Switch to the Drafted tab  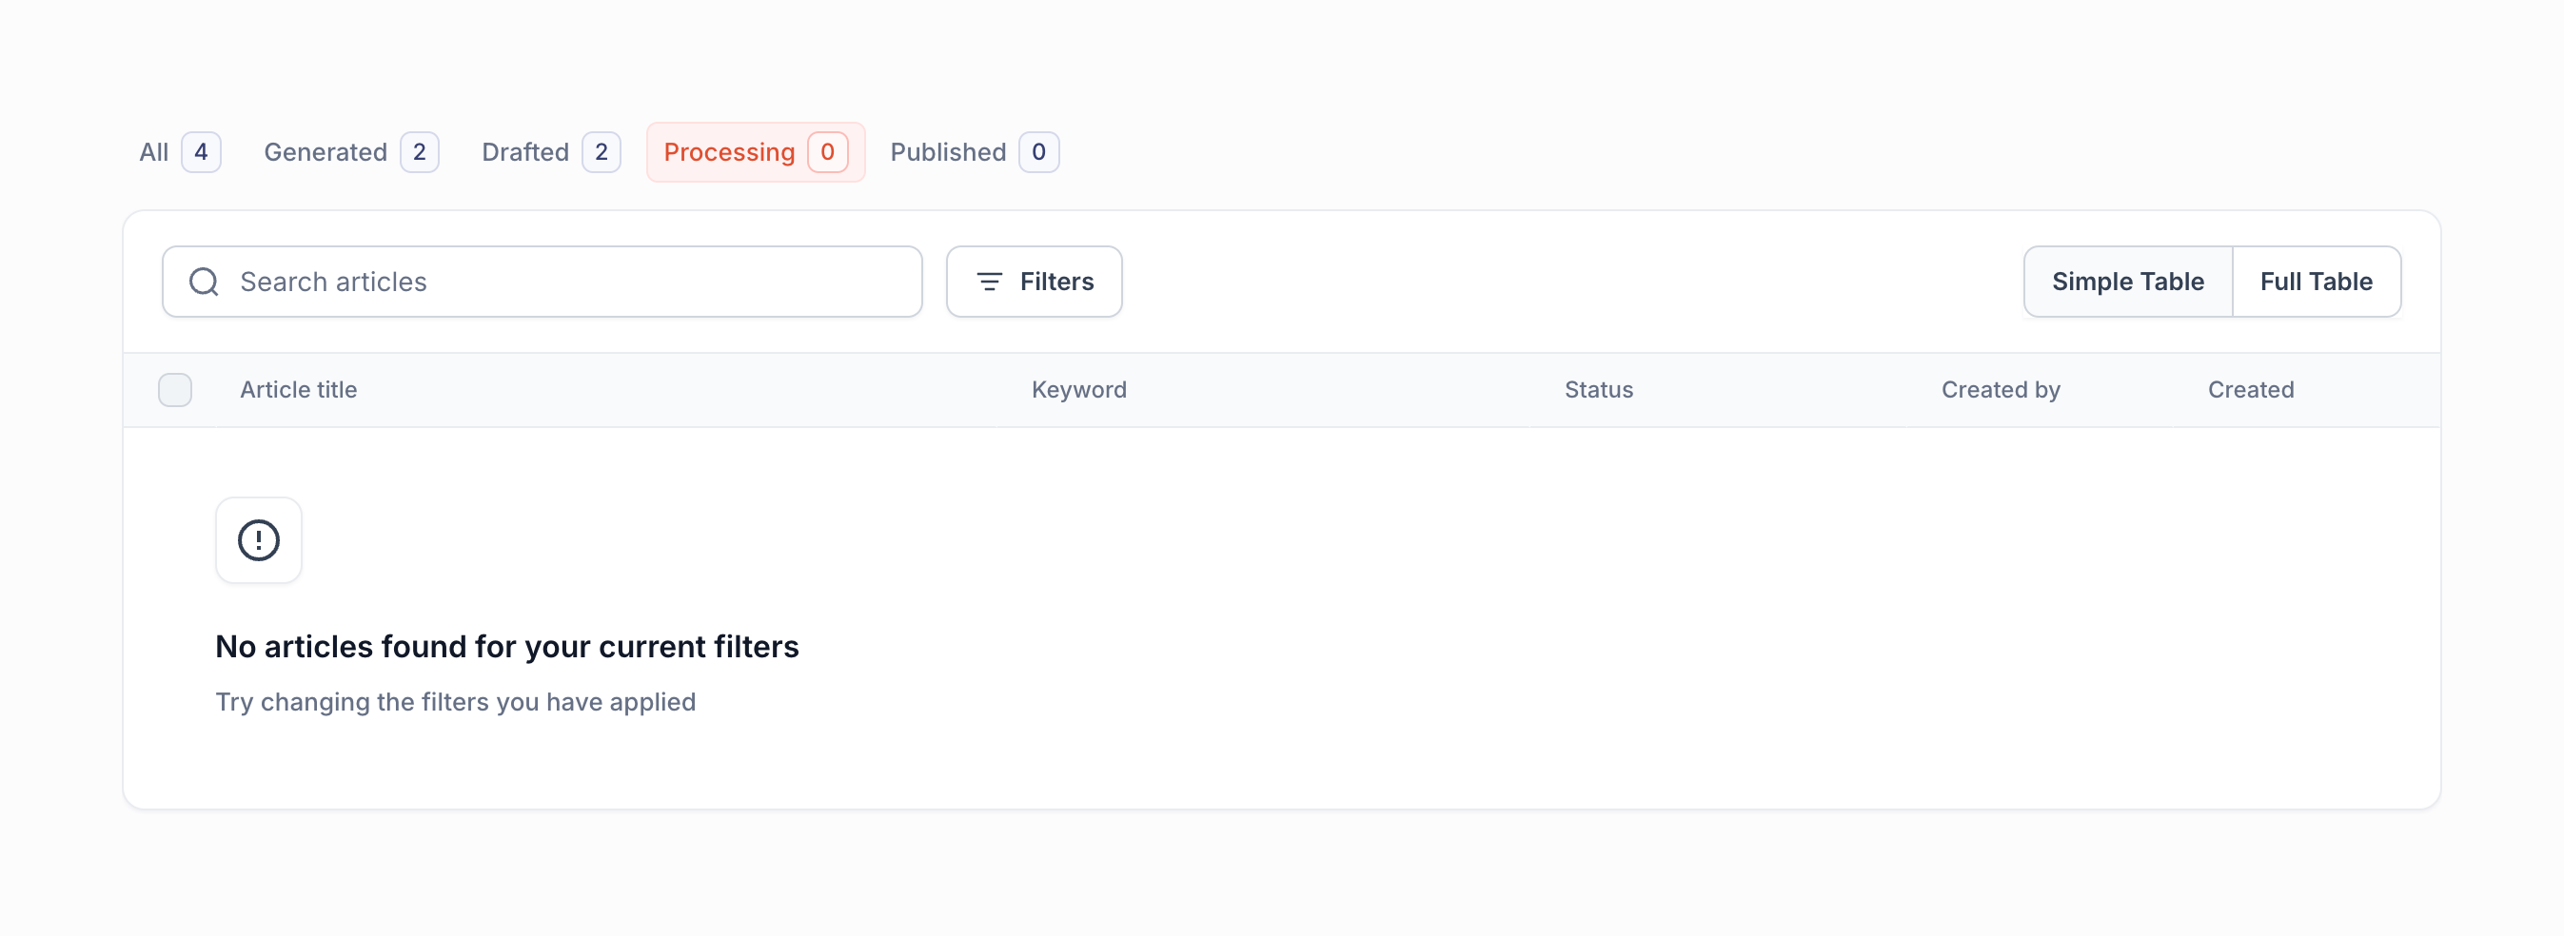click(x=525, y=152)
